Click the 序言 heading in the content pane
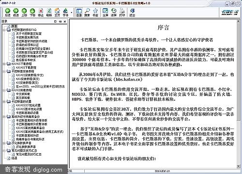 click(x=163, y=28)
